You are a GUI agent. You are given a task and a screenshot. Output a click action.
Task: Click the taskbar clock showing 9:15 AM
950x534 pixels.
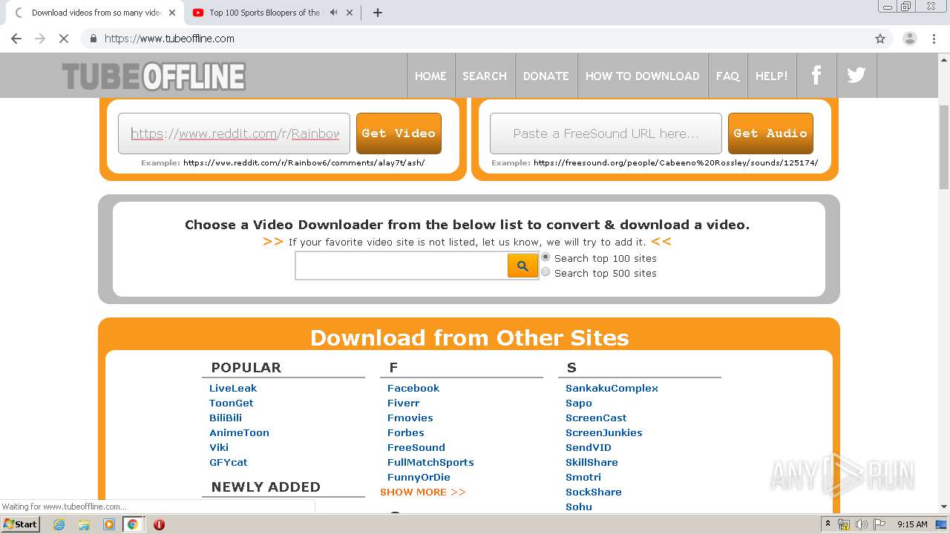tap(912, 524)
